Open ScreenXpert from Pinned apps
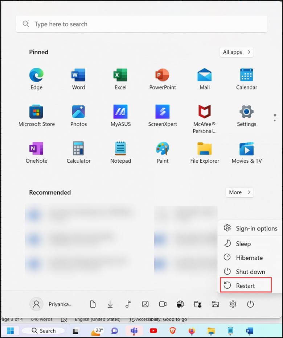 coord(163,116)
